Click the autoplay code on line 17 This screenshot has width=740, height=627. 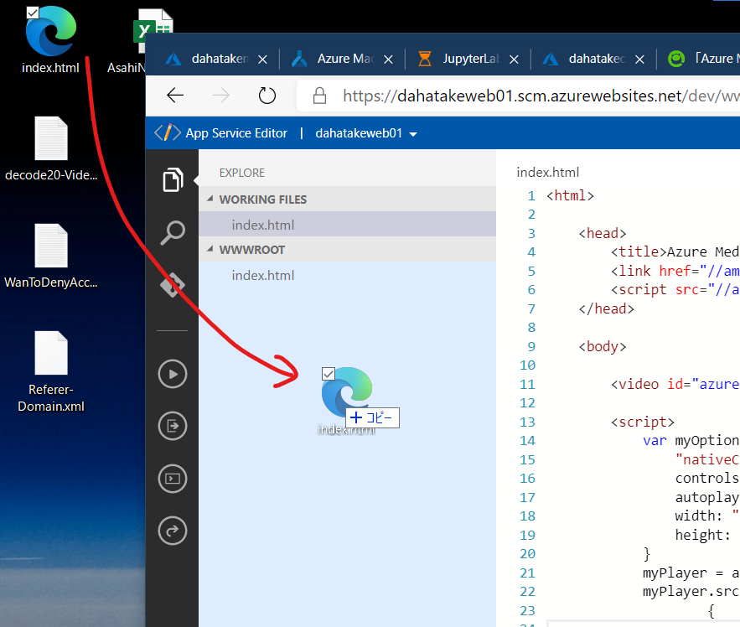(707, 497)
